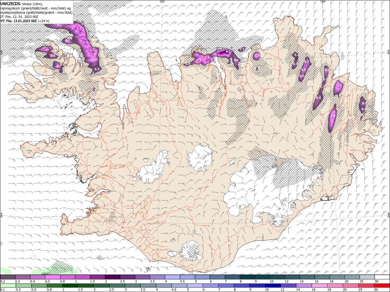390x292 pixels.
Task: Select the lavender snow swatch between 4 and 4.5
Action: point(172,277)
